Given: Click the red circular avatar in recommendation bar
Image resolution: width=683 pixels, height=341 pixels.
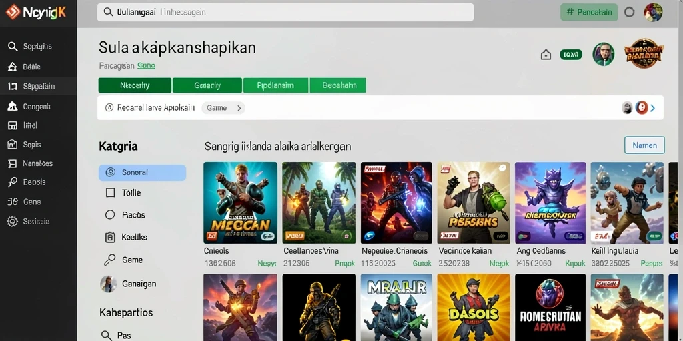Looking at the screenshot, I should pos(642,107).
